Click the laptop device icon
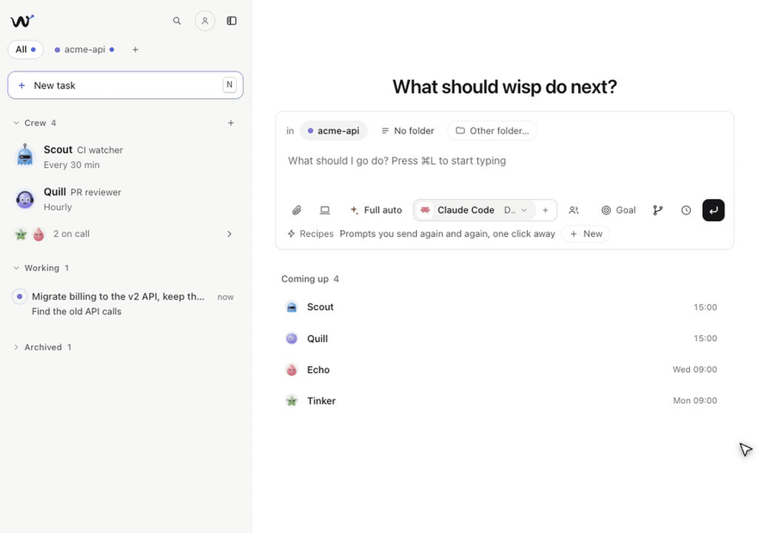The width and height of the screenshot is (758, 533). [x=325, y=210]
